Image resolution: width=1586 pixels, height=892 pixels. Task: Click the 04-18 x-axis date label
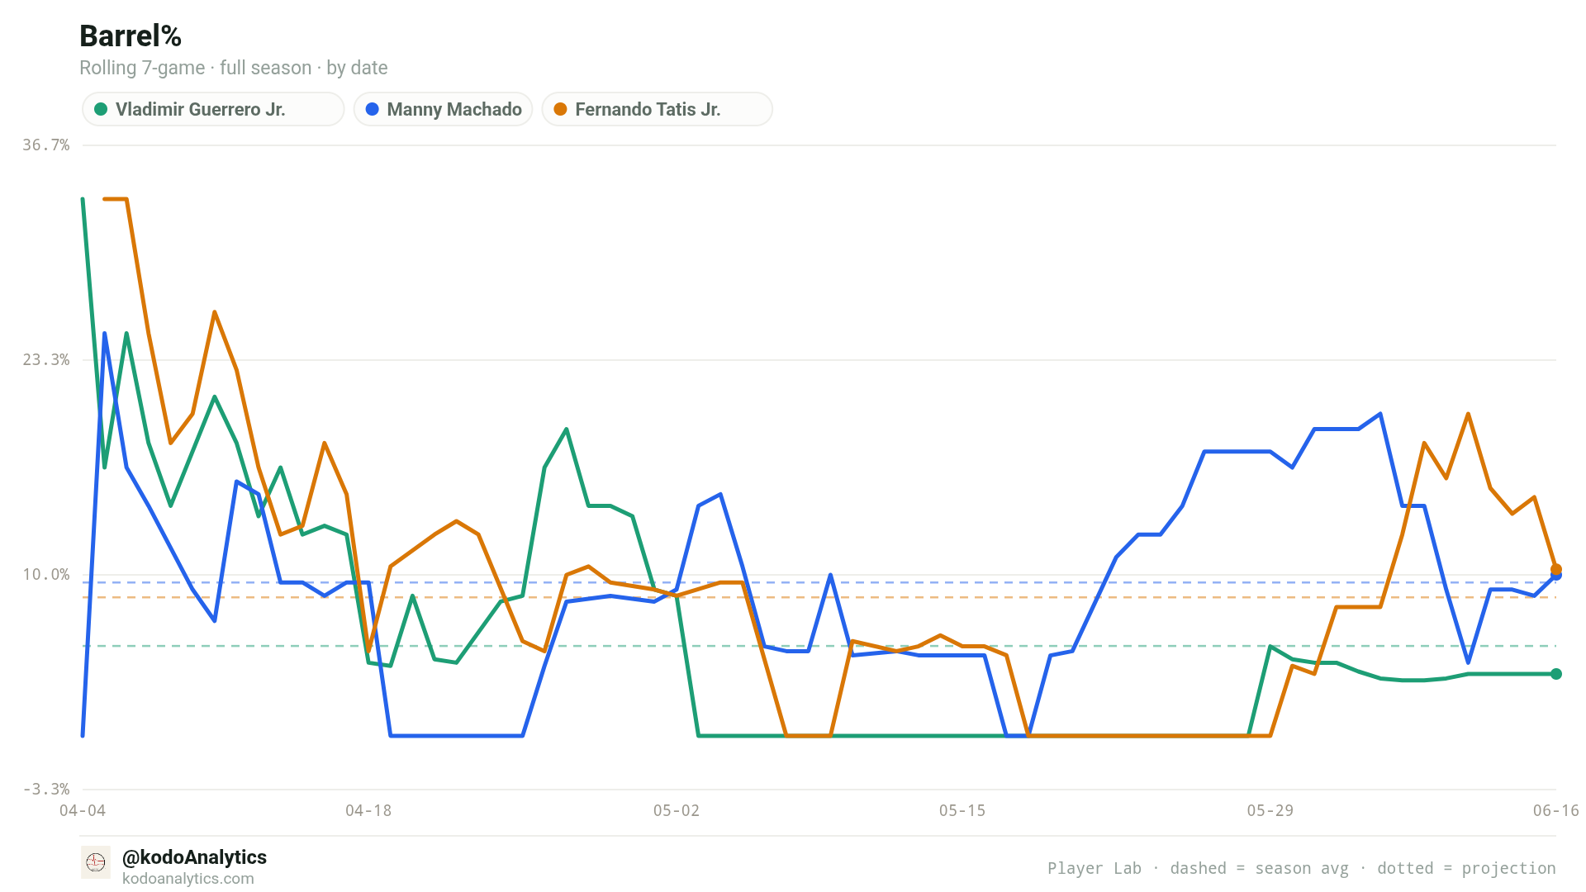click(x=368, y=811)
